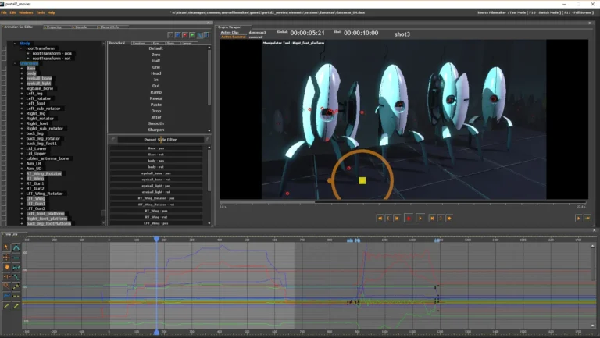Switch to the Console tab
The height and width of the screenshot is (338, 600).
[x=81, y=27]
